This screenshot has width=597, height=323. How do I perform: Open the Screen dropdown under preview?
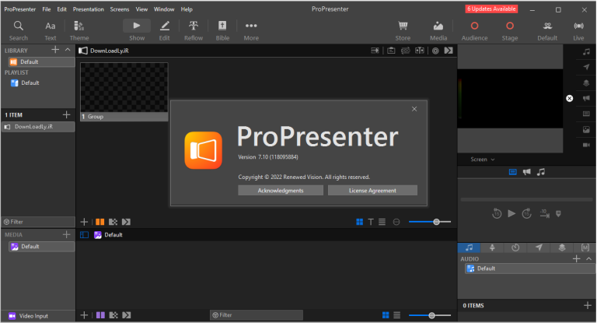pyautogui.click(x=483, y=160)
